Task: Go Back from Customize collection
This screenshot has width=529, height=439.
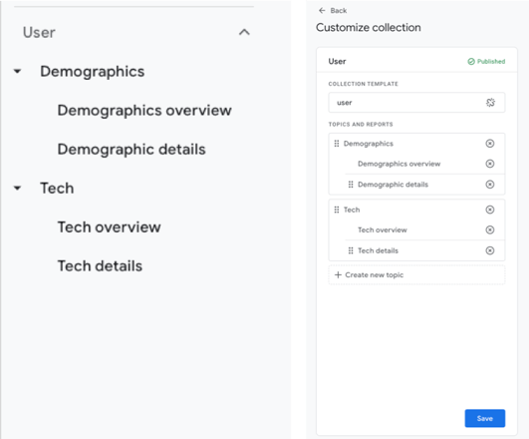Action: coord(333,11)
